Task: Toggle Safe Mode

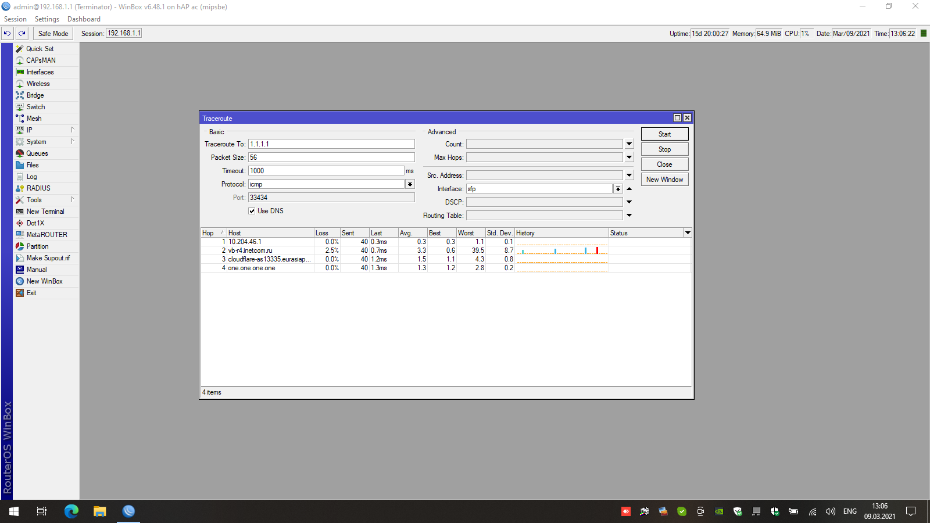Action: (x=53, y=34)
